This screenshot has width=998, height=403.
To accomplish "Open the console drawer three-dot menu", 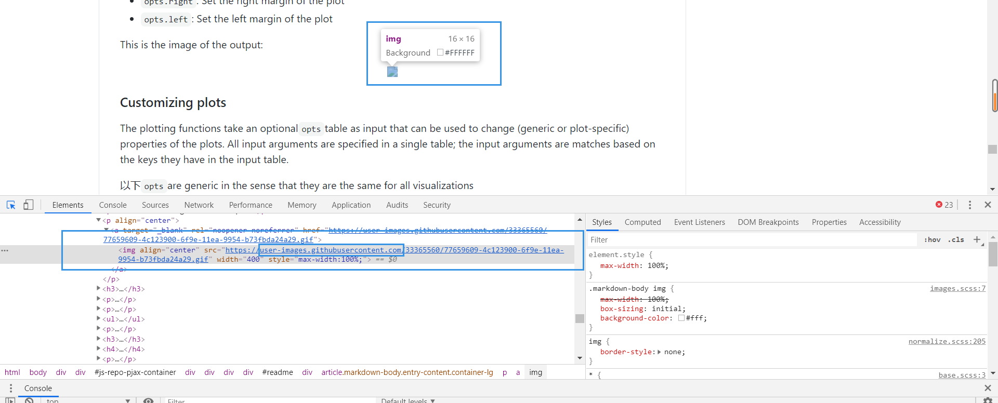I will pyautogui.click(x=10, y=388).
